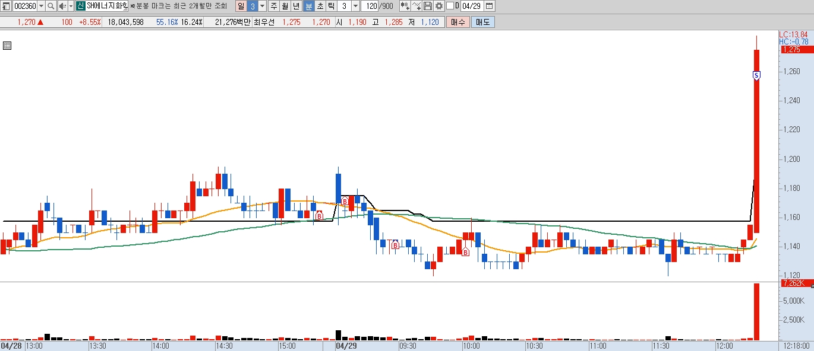The height and width of the screenshot is (351, 814).
Task: Click the change rate +8.55%
Action: 90,22
